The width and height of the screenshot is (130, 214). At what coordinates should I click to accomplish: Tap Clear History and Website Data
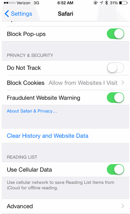(x=48, y=136)
